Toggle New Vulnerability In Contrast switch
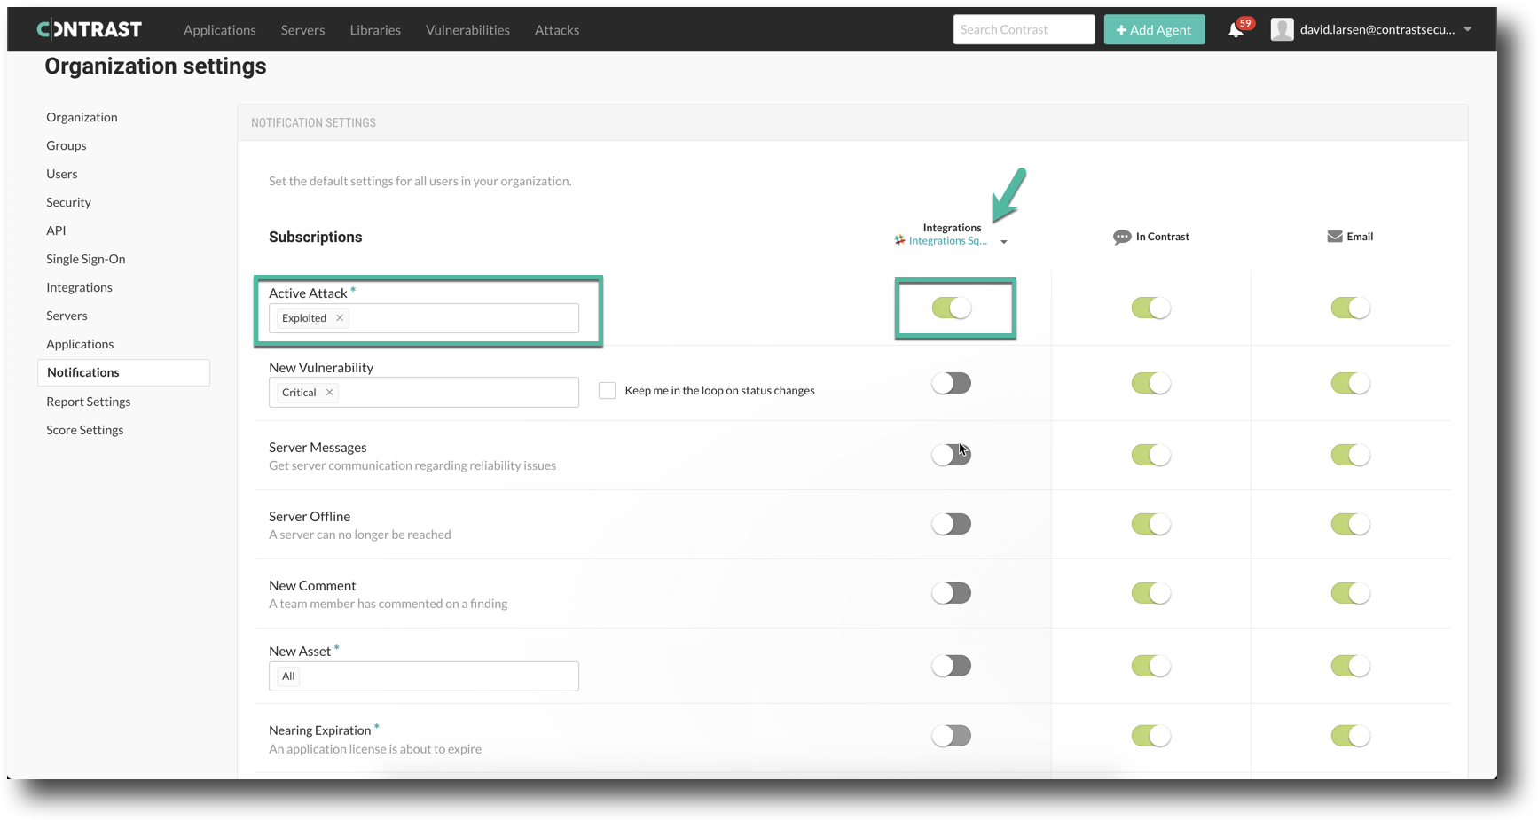Viewport: 1538px width, 820px height. click(x=1151, y=383)
